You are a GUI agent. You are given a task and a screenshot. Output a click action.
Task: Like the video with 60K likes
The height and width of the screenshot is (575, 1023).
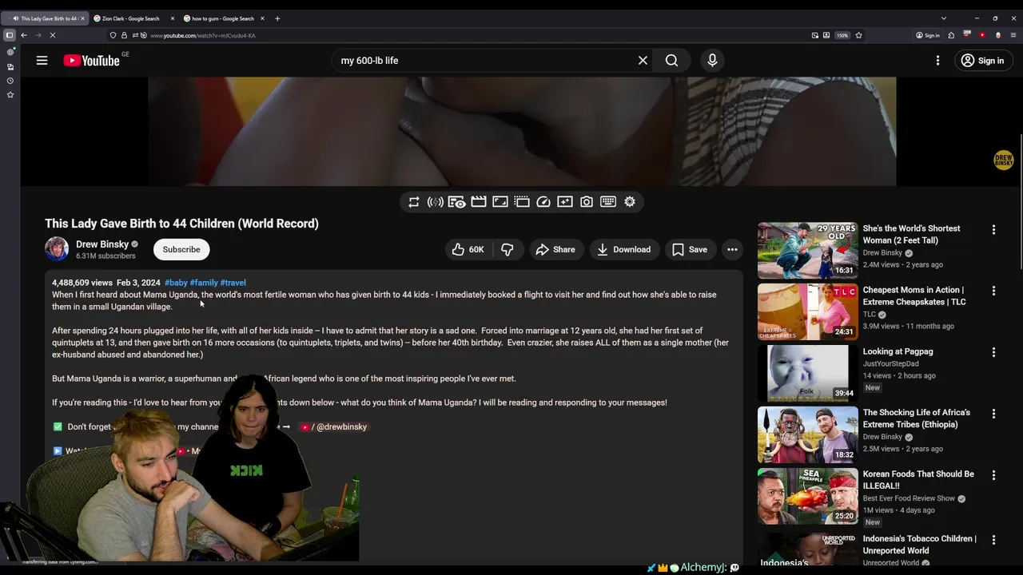click(468, 249)
